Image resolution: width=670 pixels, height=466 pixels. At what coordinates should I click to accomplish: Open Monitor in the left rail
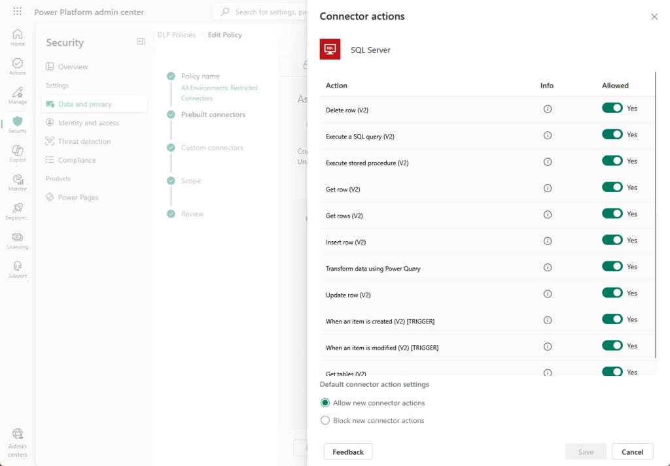tap(18, 182)
